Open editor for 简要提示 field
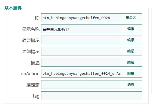Image resolution: width=152 pixels, height=109 pixels. (131, 40)
